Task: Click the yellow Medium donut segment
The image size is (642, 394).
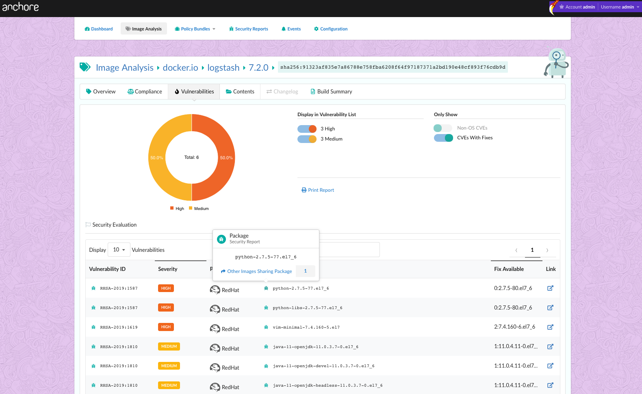Action: (x=157, y=158)
